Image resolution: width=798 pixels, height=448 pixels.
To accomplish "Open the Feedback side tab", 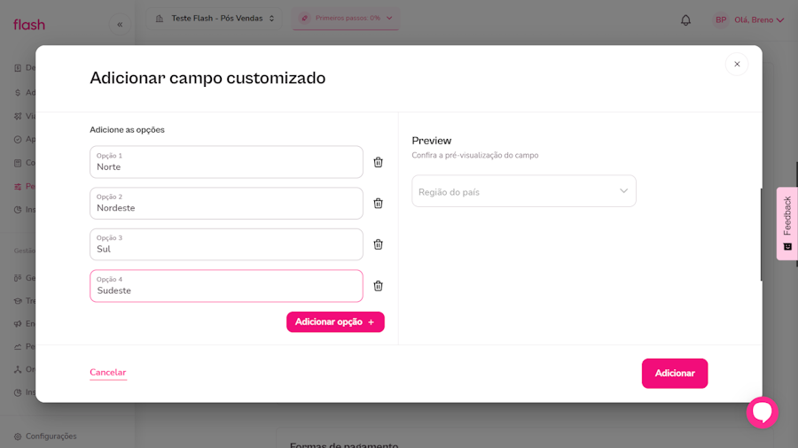I will [x=787, y=223].
